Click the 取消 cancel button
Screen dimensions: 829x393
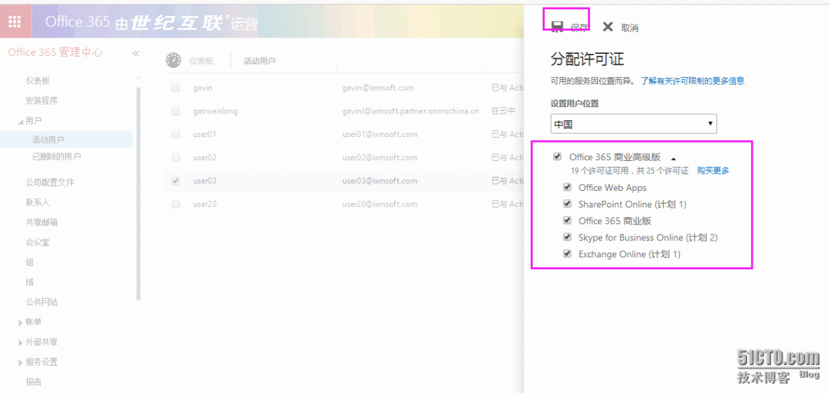(x=629, y=28)
